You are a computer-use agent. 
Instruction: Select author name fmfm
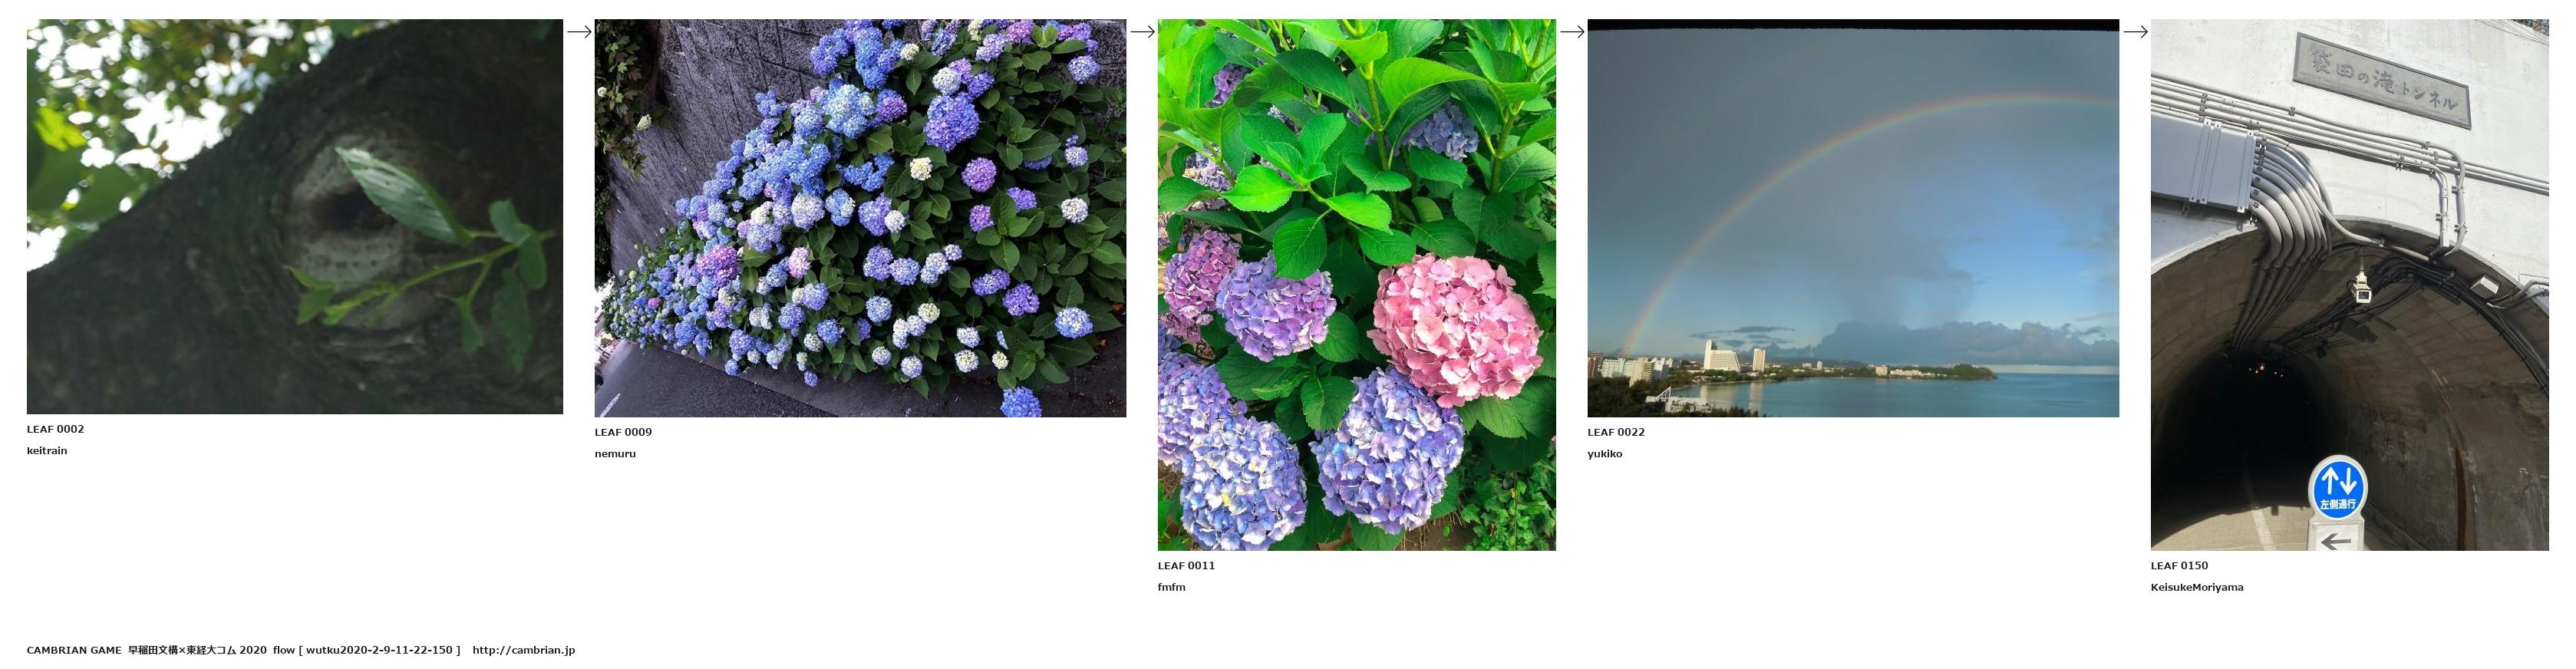[x=1171, y=587]
